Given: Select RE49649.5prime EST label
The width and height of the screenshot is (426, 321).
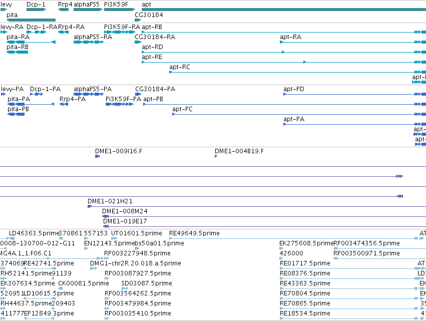Looking at the screenshot, I should [x=194, y=233].
